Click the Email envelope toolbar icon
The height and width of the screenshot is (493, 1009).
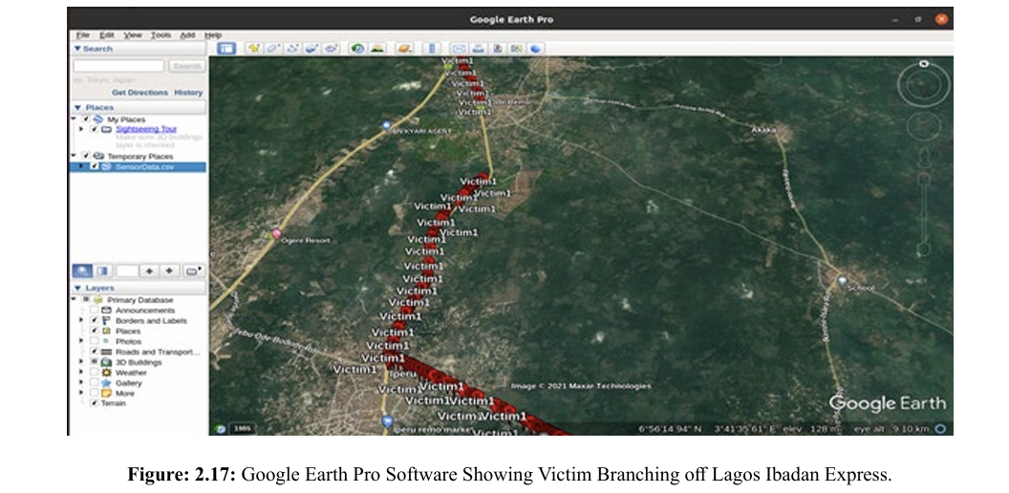pos(458,48)
